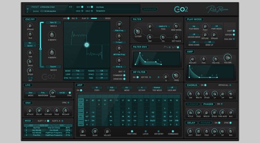
Task: Adjust the amp Volume knob
Action: tap(228, 58)
